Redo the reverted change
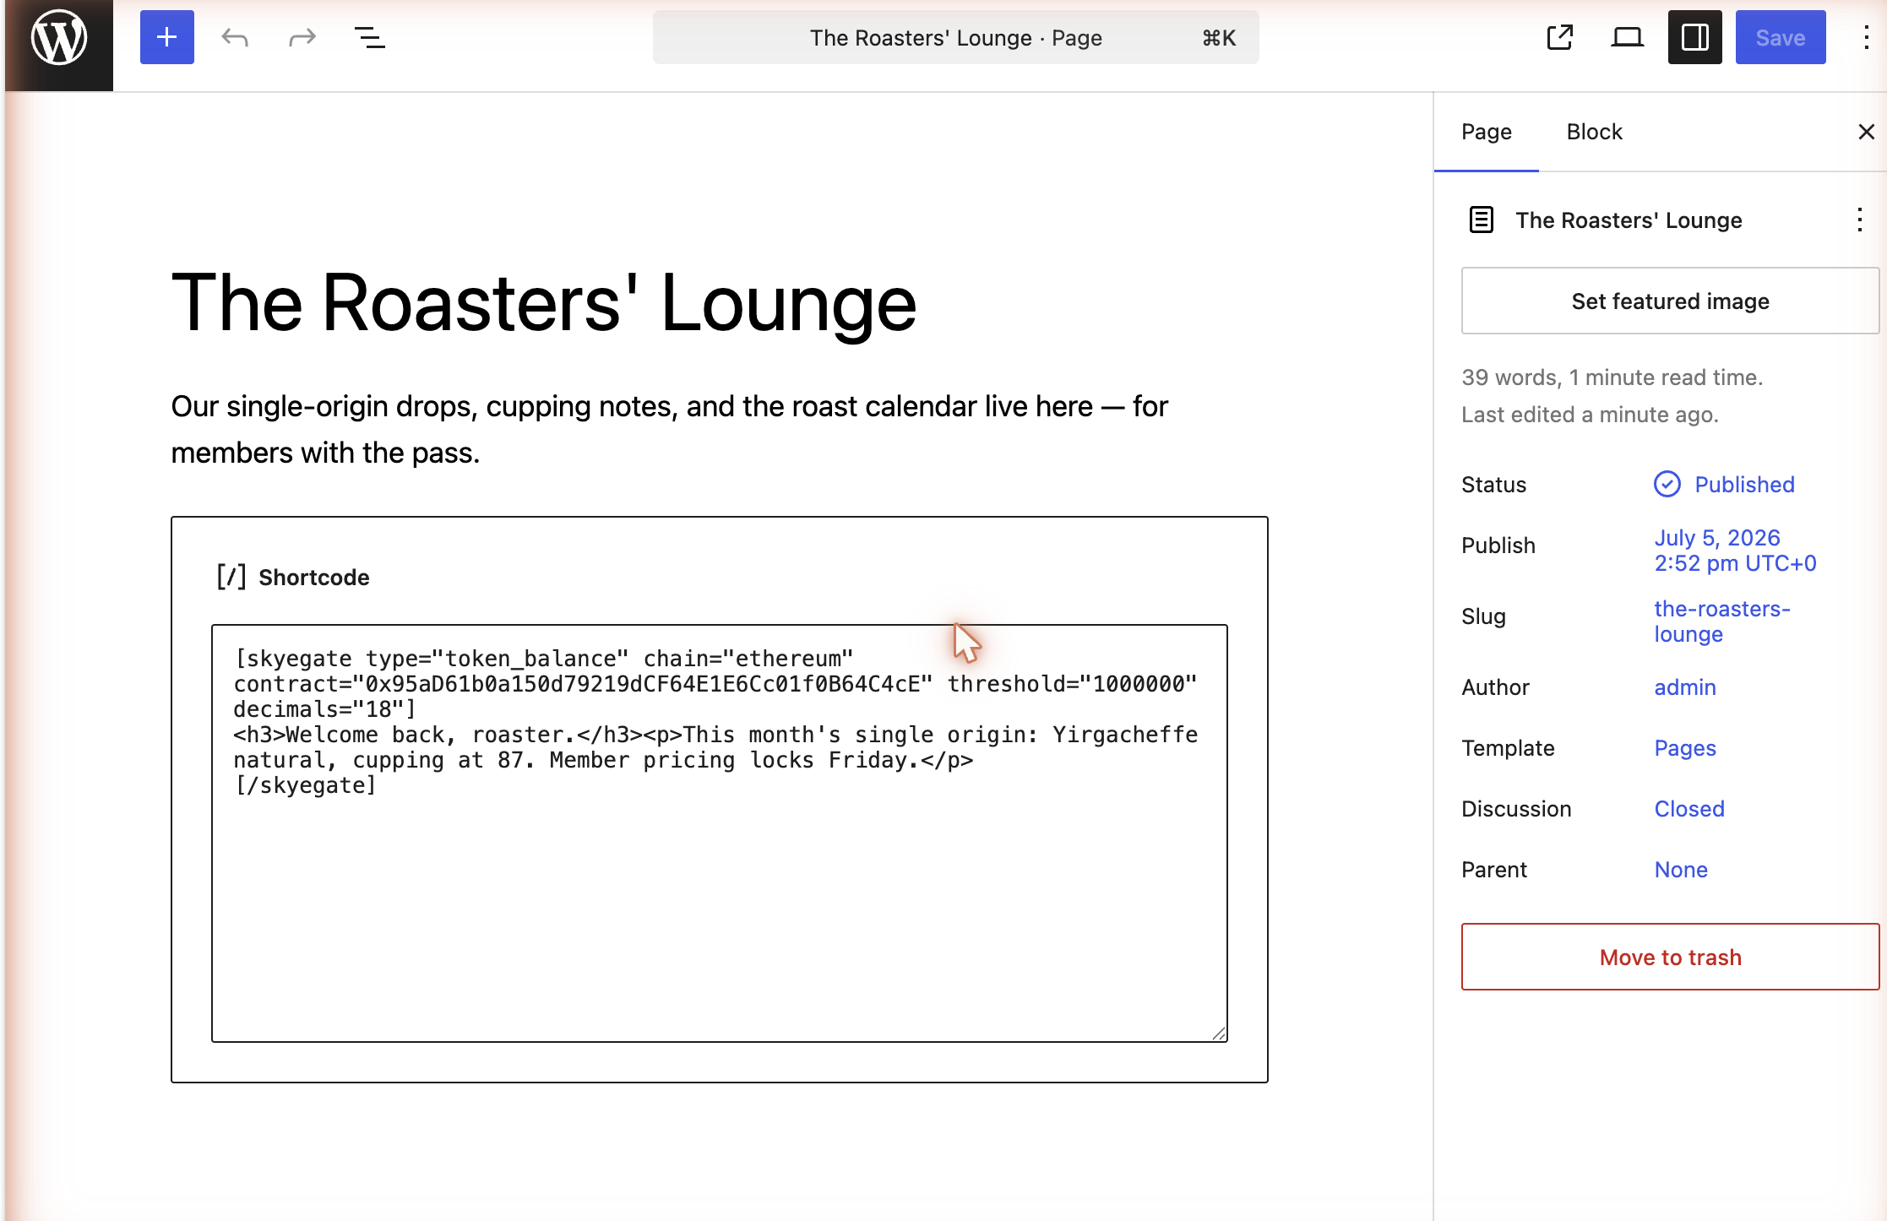 [x=302, y=37]
